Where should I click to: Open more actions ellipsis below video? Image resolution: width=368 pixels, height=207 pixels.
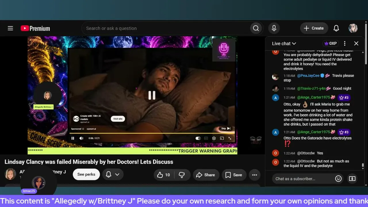pyautogui.click(x=254, y=175)
